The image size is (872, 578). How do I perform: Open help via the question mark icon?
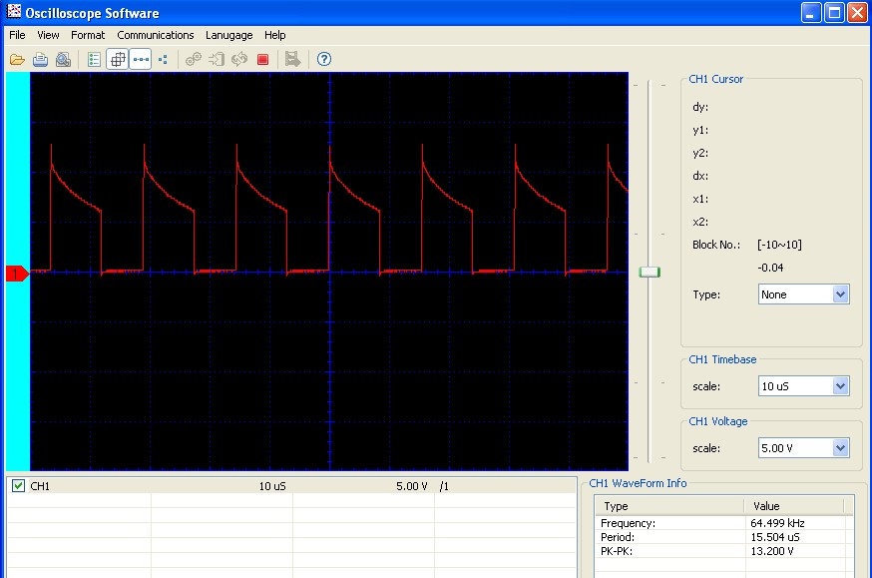coord(324,60)
